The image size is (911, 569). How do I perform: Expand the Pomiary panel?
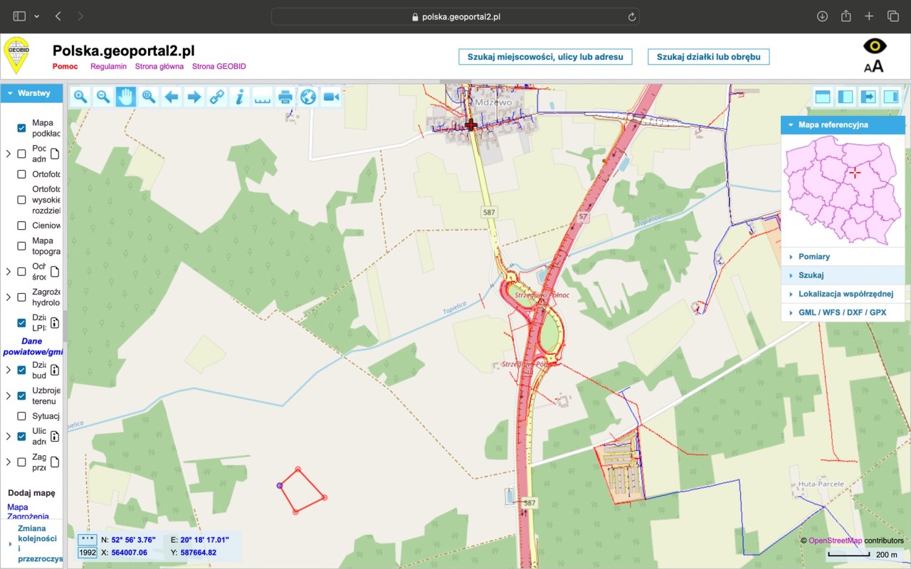coord(813,257)
